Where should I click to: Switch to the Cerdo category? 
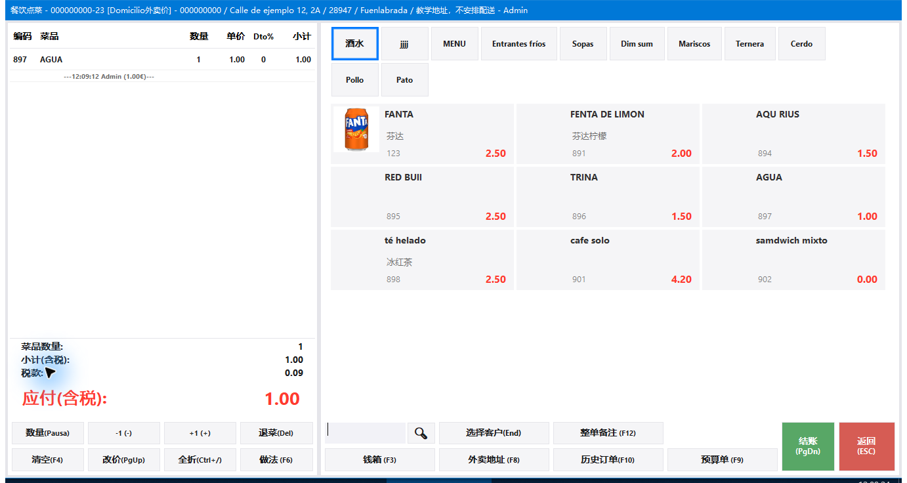click(802, 44)
